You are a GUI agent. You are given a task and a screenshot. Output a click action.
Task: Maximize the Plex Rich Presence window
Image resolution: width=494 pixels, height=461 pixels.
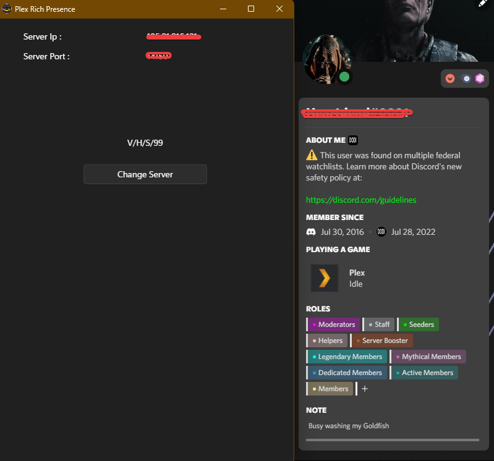[x=251, y=9]
